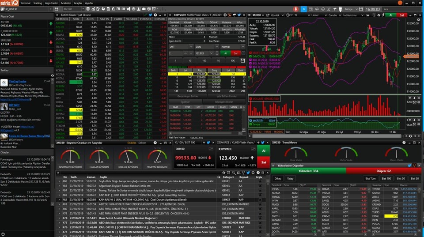This screenshot has height=237, width=424.
Task: Toggle the MOST indicator checkbox on chart
Action: (251, 52)
